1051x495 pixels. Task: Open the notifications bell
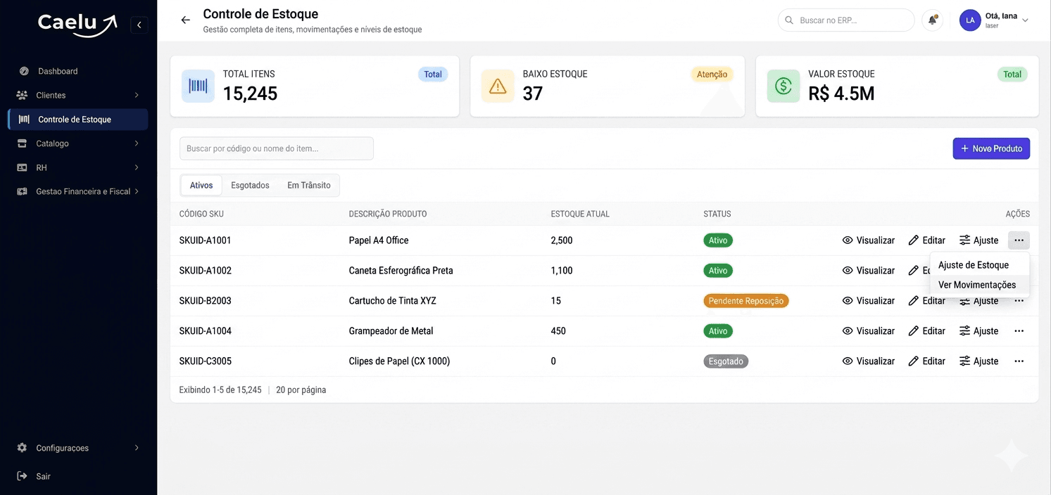(932, 20)
